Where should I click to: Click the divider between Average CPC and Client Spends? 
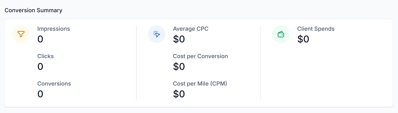tap(261, 63)
